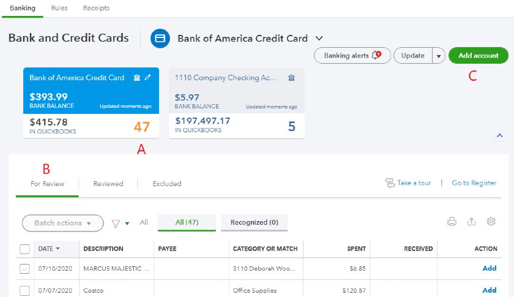Expand the Bank of America Credit Card account chevron
The image size is (514, 297).
[319, 38]
